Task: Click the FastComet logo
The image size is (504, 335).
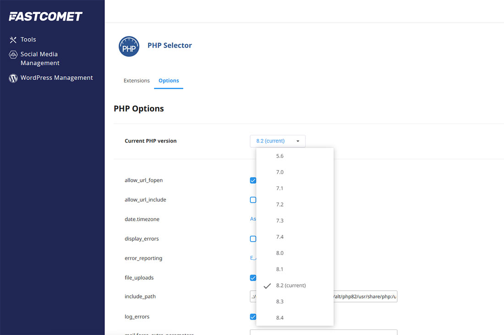Action: 45,16
